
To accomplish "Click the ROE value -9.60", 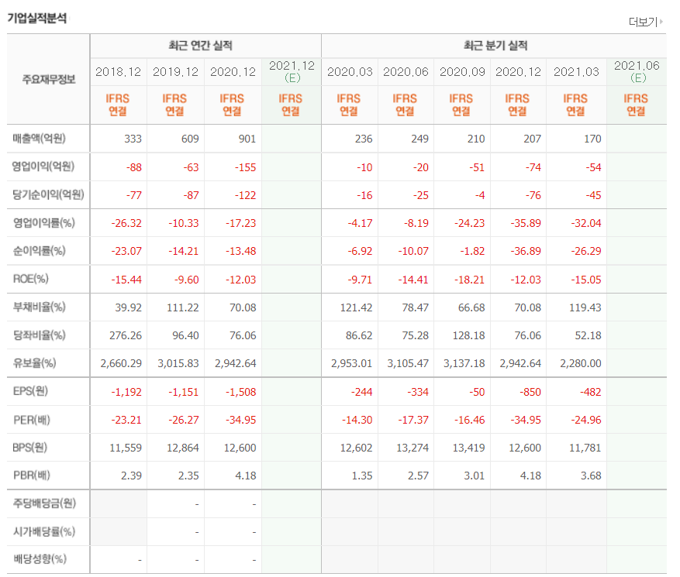I will click(x=187, y=280).
